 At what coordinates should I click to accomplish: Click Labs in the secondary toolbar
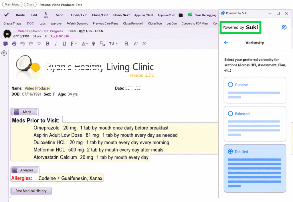42,23
